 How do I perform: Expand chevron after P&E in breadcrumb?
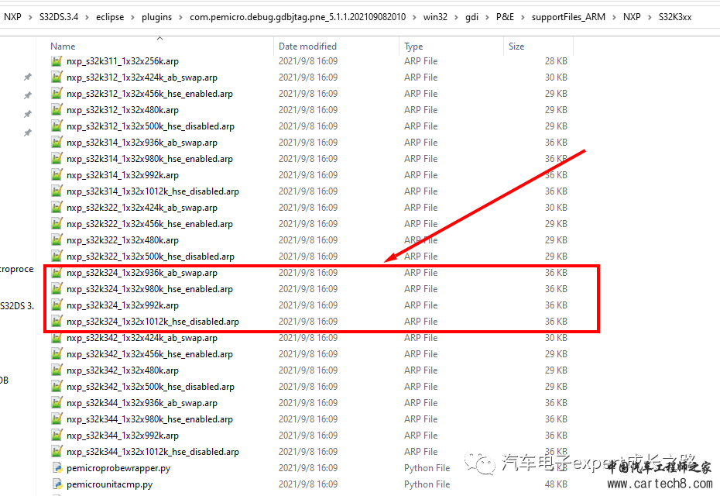[x=523, y=18]
